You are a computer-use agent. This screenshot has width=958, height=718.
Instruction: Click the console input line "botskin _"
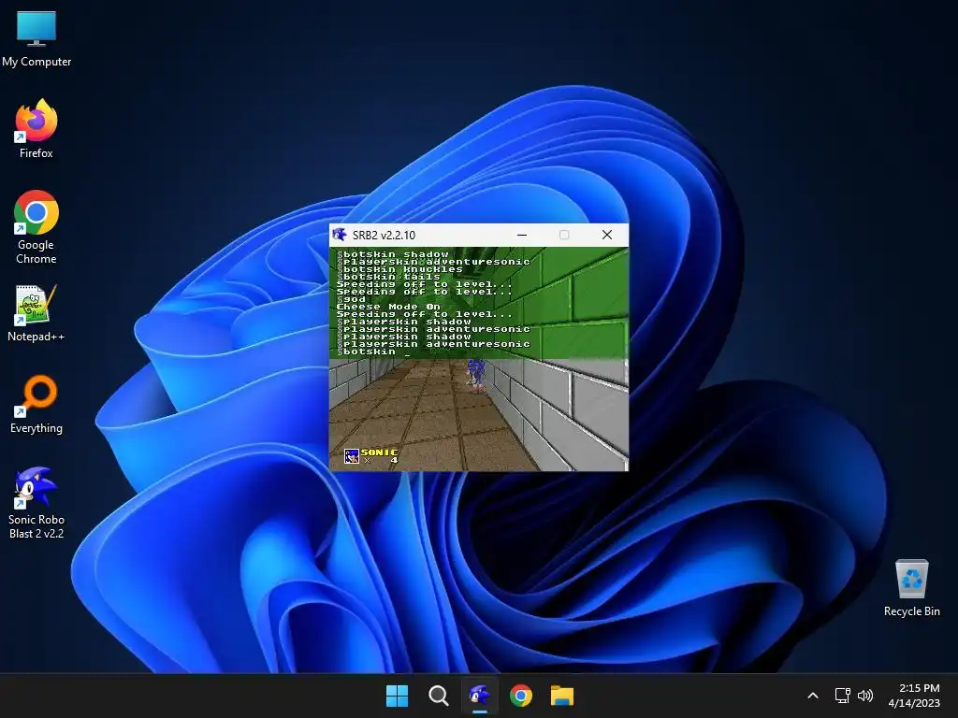[376, 352]
